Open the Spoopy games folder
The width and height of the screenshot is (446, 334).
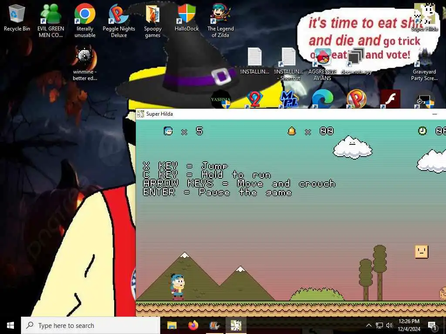152,20
